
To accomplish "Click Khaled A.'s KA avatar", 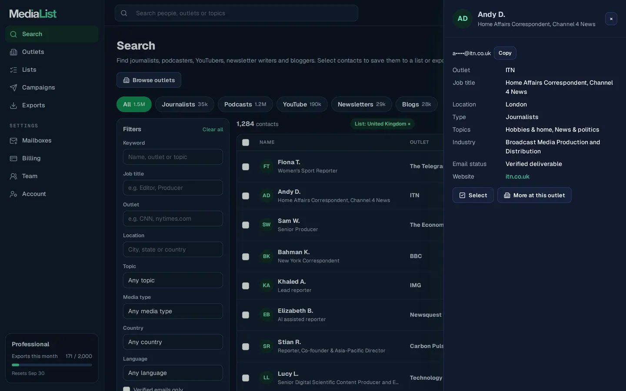I will point(266,285).
